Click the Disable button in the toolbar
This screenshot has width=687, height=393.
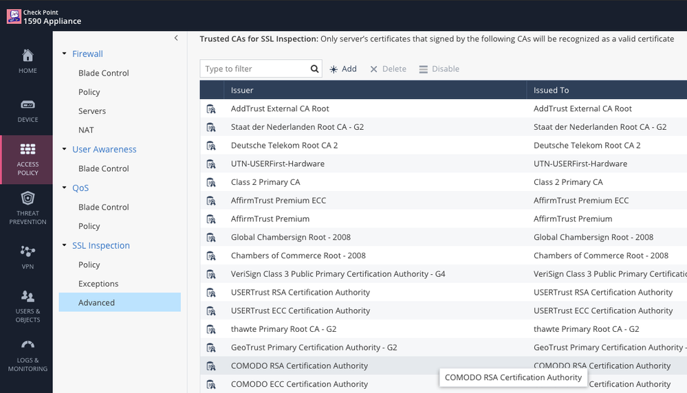click(x=439, y=69)
